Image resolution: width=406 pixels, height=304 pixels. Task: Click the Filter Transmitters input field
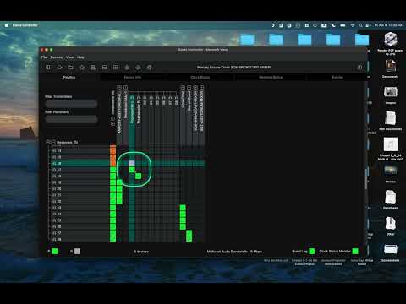click(71, 104)
